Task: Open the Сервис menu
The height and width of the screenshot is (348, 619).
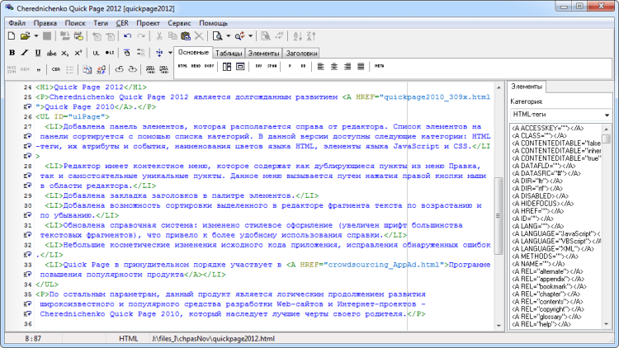Action: click(180, 22)
